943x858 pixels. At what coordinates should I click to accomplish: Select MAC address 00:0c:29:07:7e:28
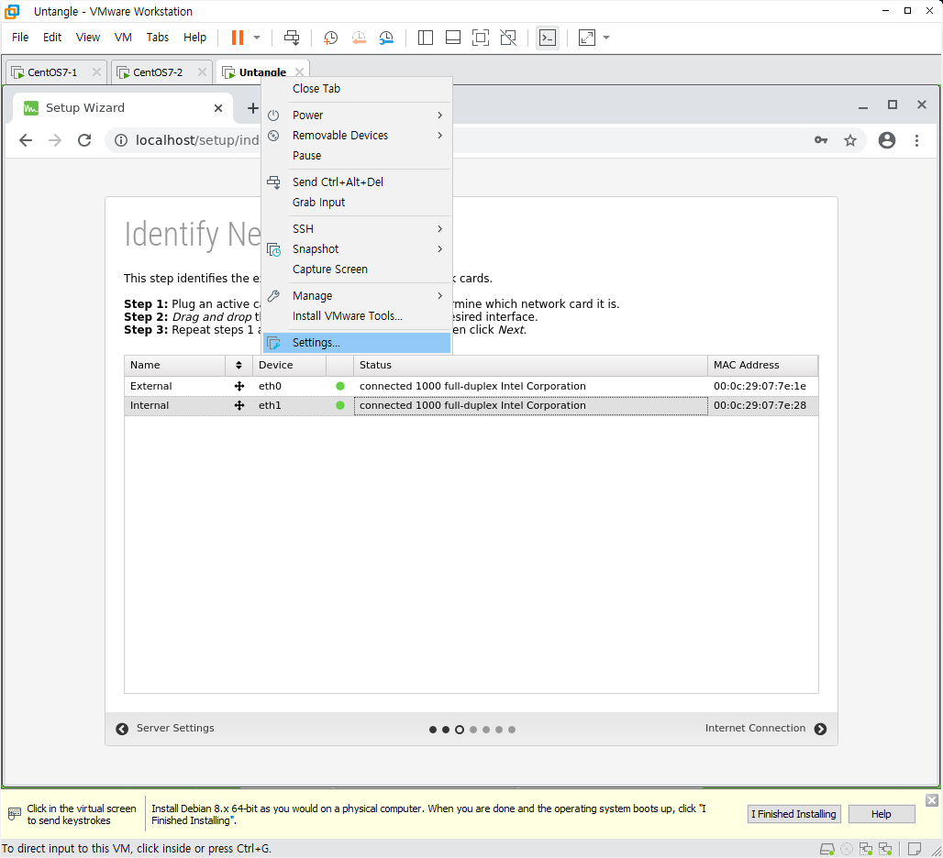(760, 405)
